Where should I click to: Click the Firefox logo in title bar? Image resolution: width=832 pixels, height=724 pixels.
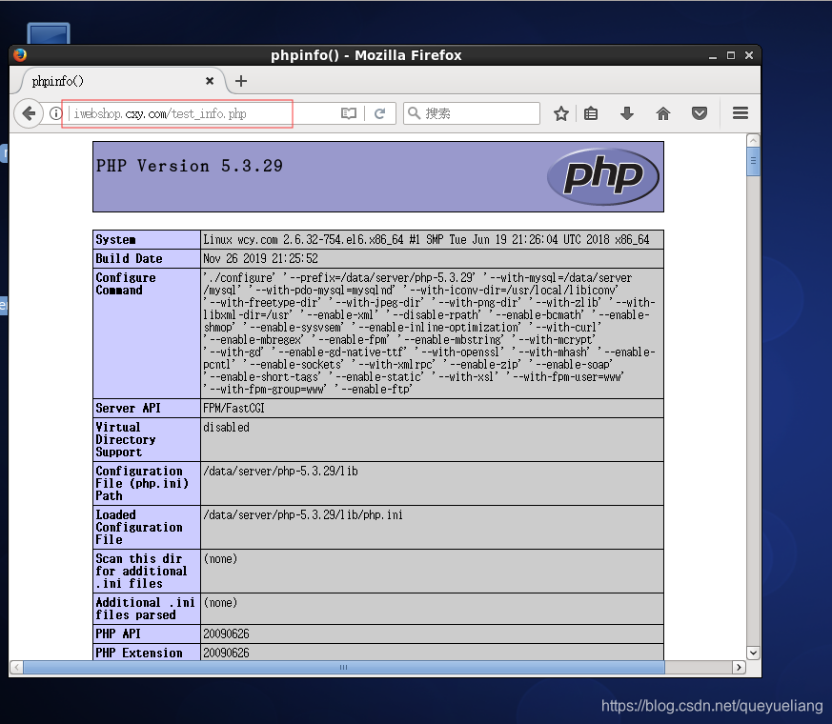coord(20,55)
